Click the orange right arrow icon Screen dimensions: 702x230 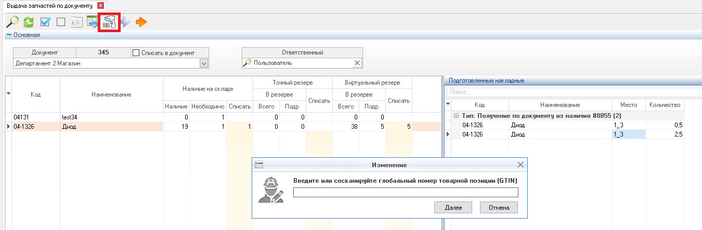[x=141, y=22]
